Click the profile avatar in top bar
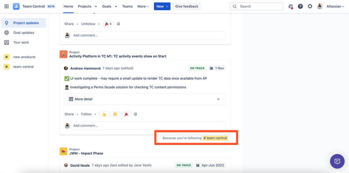The height and width of the screenshot is (173, 349). tap(320, 6)
